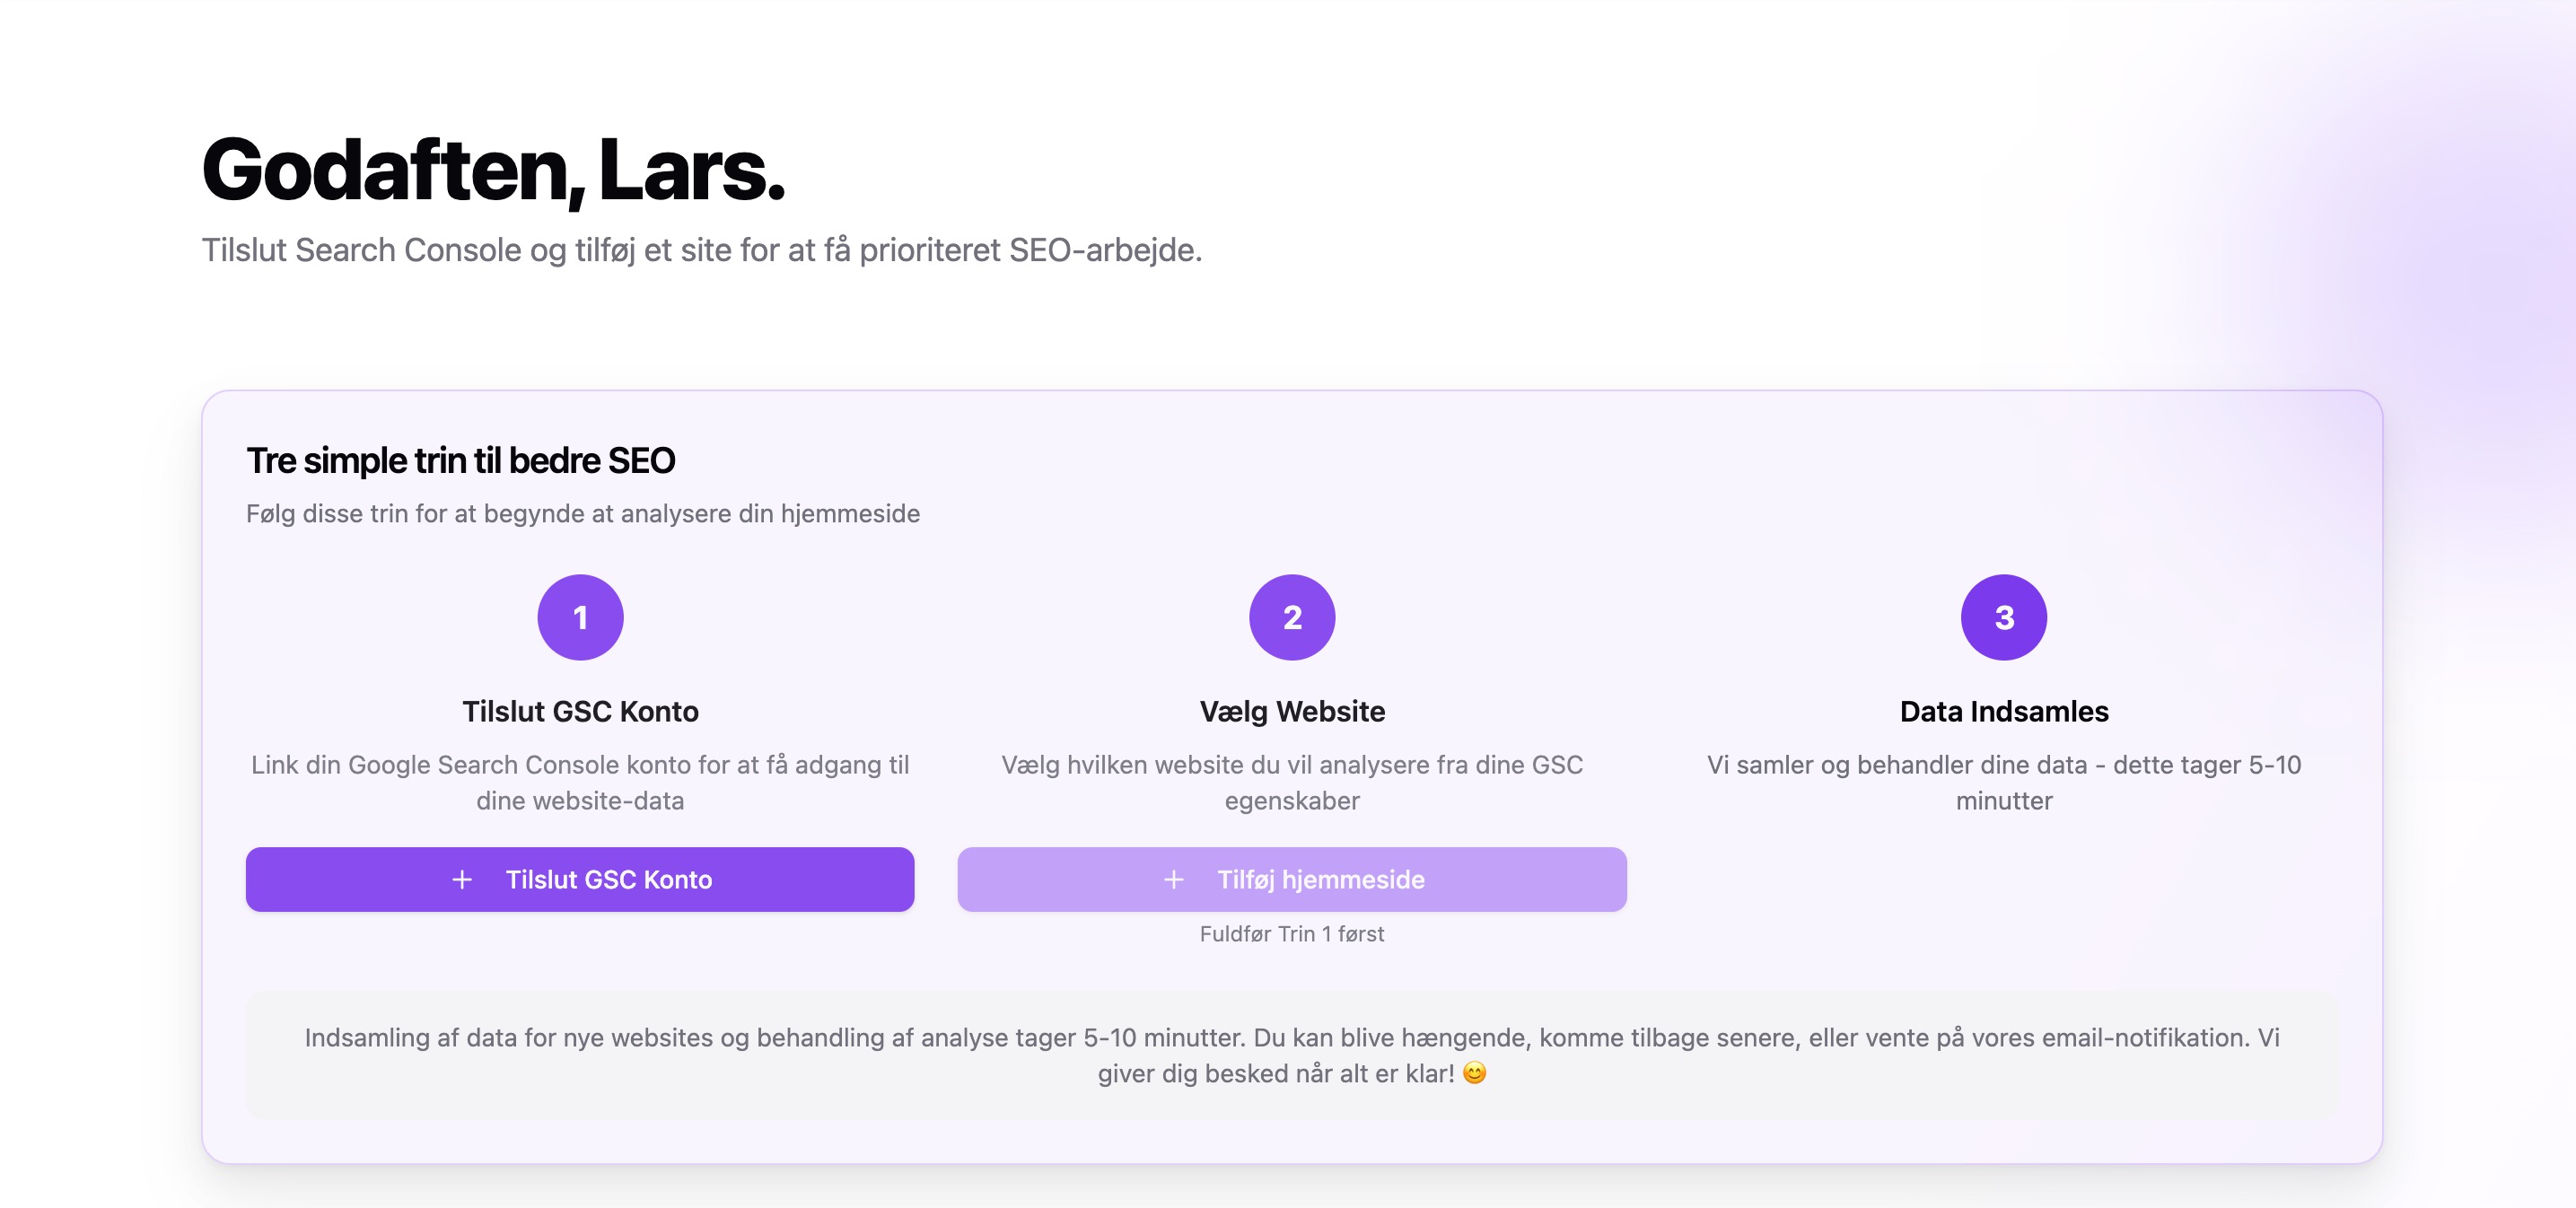Click the Fuldfør Trin 1 først hint text
Screen dimensions: 2576x1208
point(1292,933)
